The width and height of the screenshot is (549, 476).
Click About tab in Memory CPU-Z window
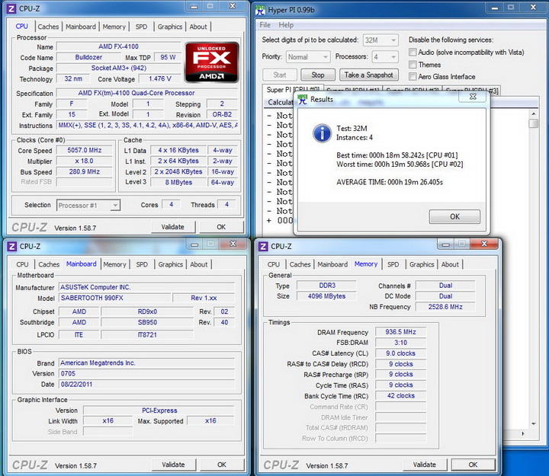pyautogui.click(x=450, y=264)
